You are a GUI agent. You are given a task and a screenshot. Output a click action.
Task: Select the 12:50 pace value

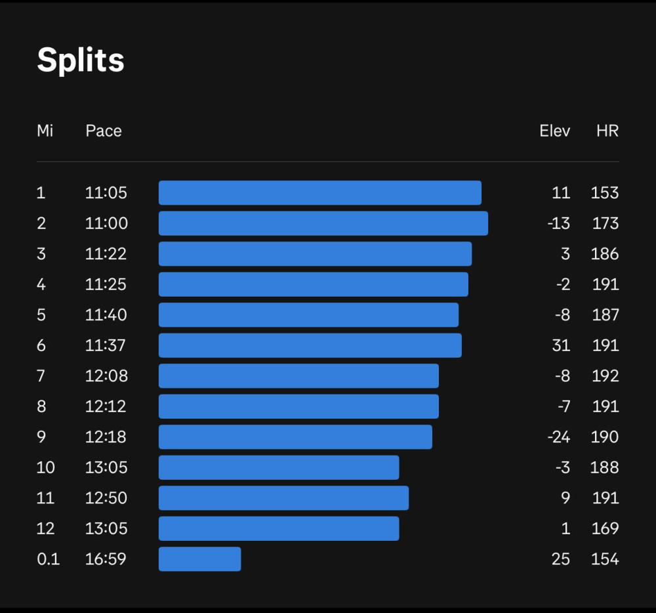tap(106, 498)
